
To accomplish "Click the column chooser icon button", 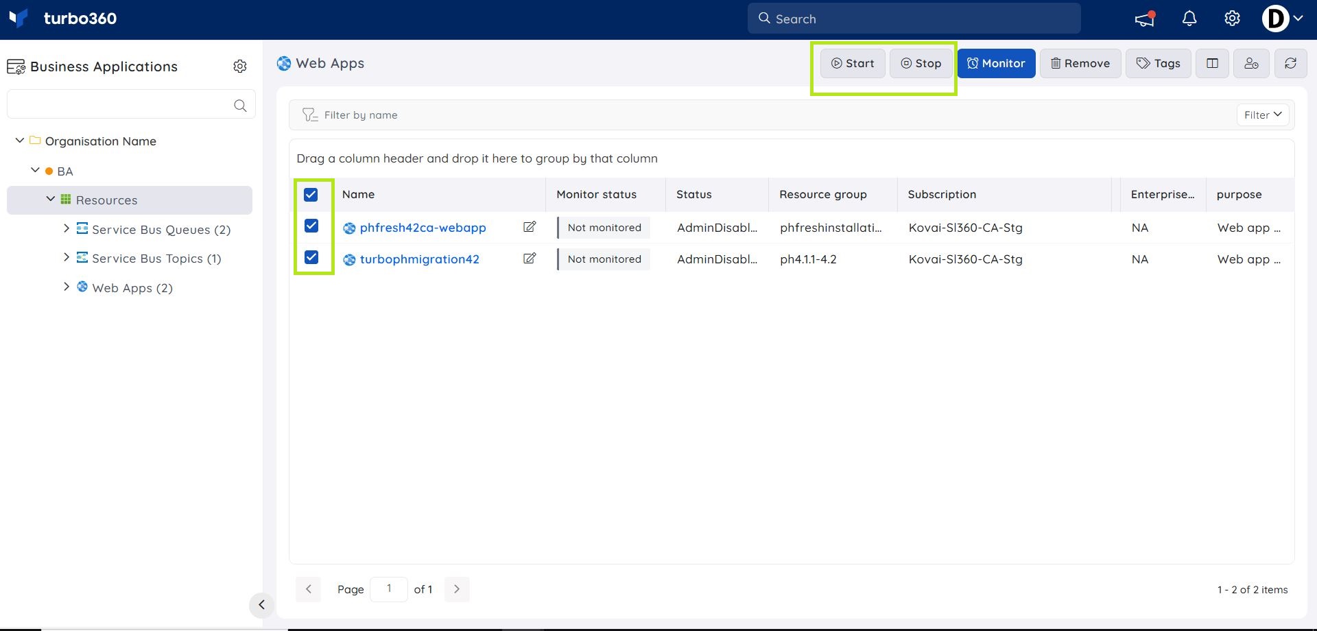I will 1212,64.
